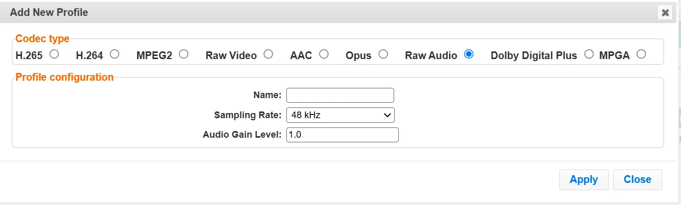The width and height of the screenshot is (681, 205).
Task: Click the Name text field
Action: click(x=340, y=96)
